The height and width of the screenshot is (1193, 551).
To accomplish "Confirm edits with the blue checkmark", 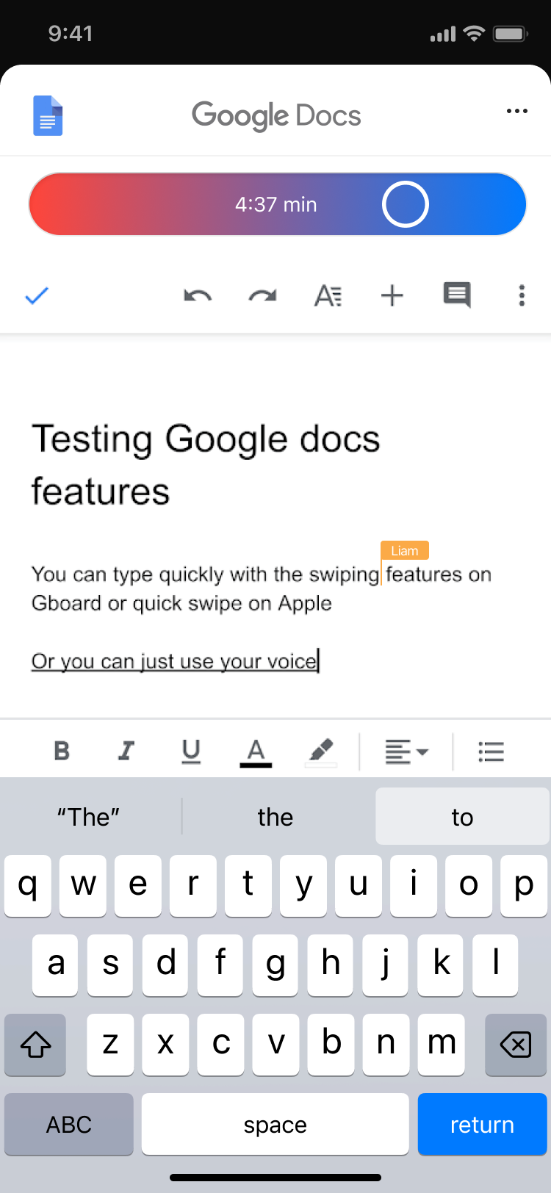I will [37, 296].
